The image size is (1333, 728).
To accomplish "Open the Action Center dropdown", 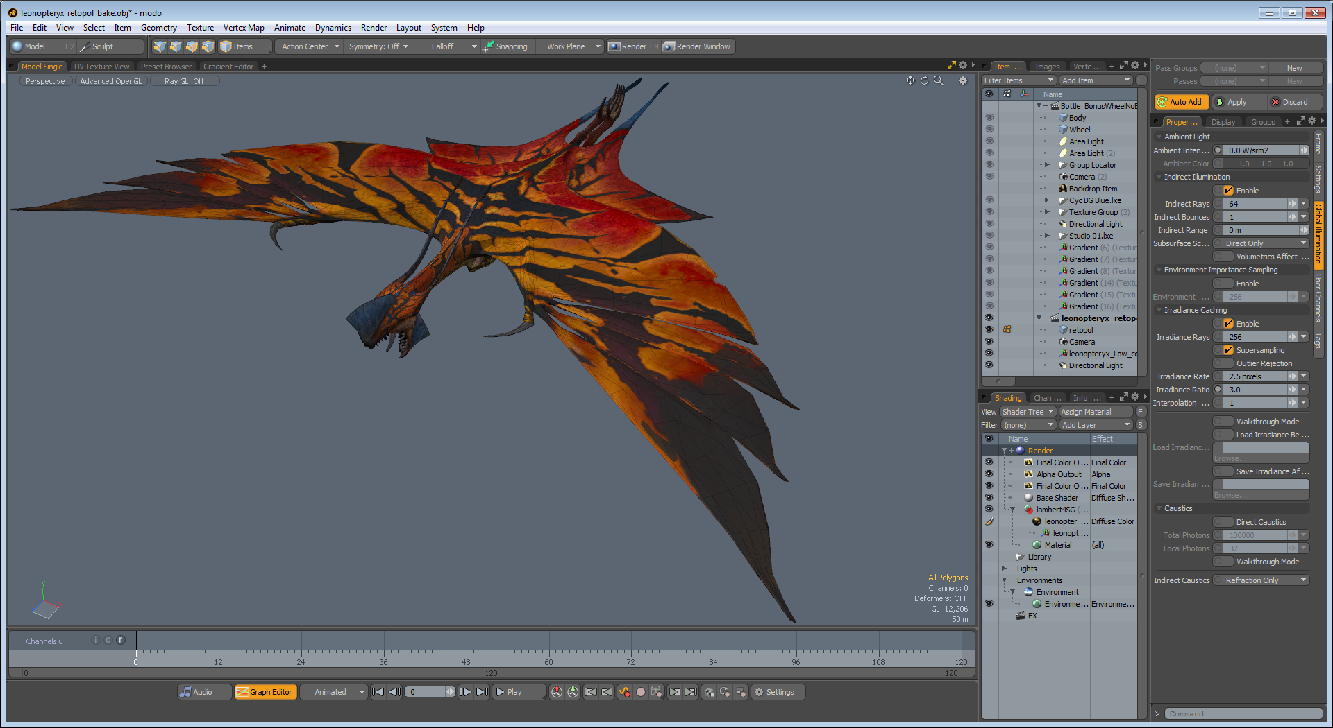I will tap(310, 46).
